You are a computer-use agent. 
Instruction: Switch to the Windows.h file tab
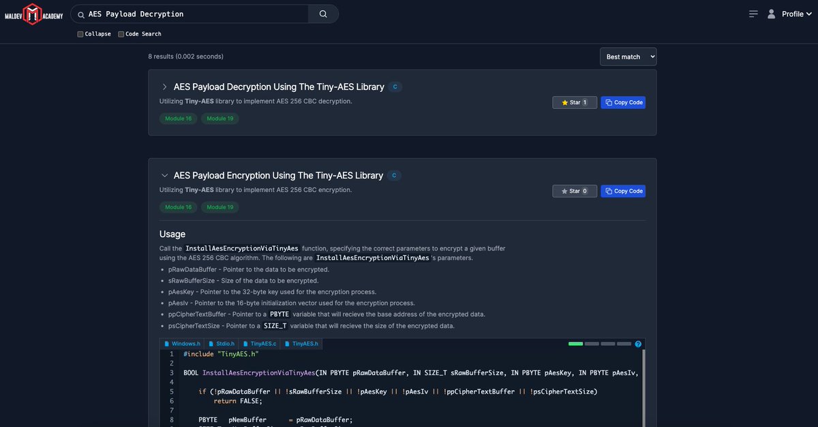pyautogui.click(x=182, y=345)
